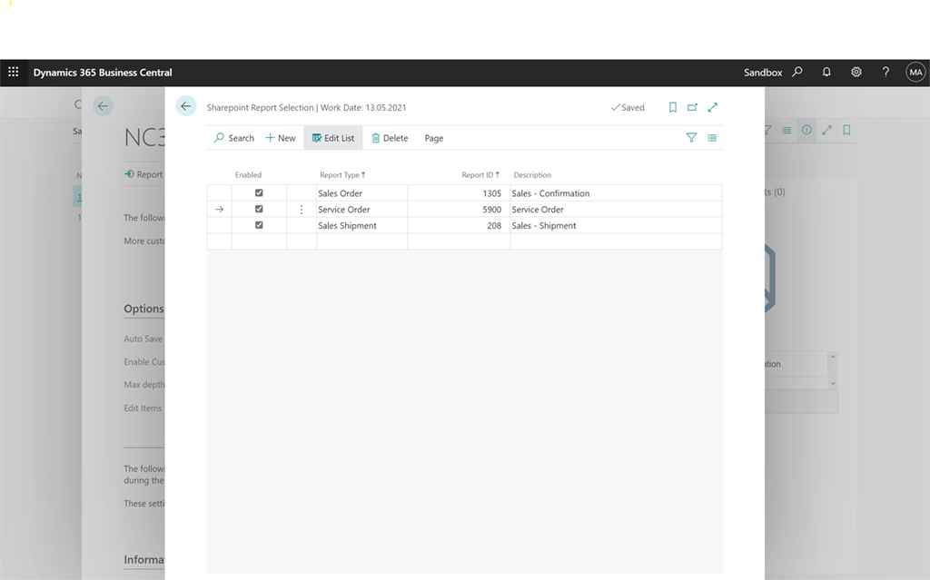This screenshot has width=930, height=580.
Task: Switch list view layout icon
Action: (712, 138)
